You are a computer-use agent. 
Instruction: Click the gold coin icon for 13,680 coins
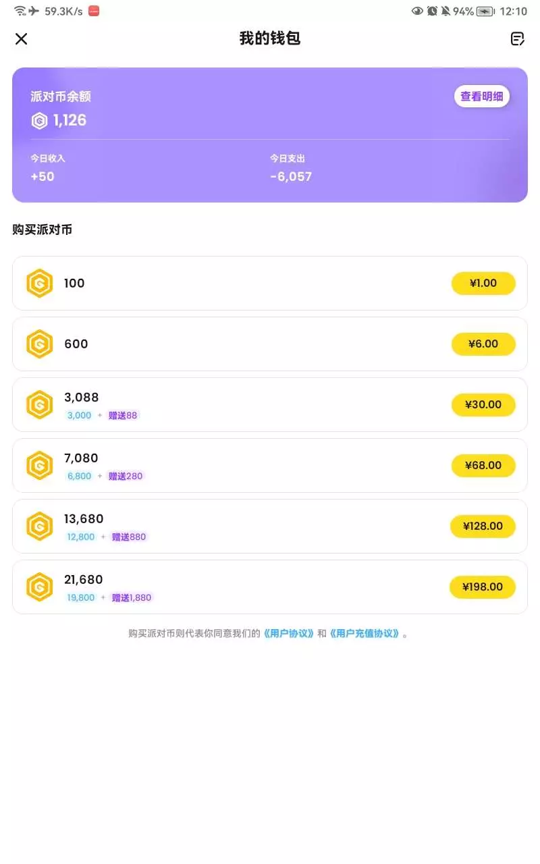click(x=40, y=526)
